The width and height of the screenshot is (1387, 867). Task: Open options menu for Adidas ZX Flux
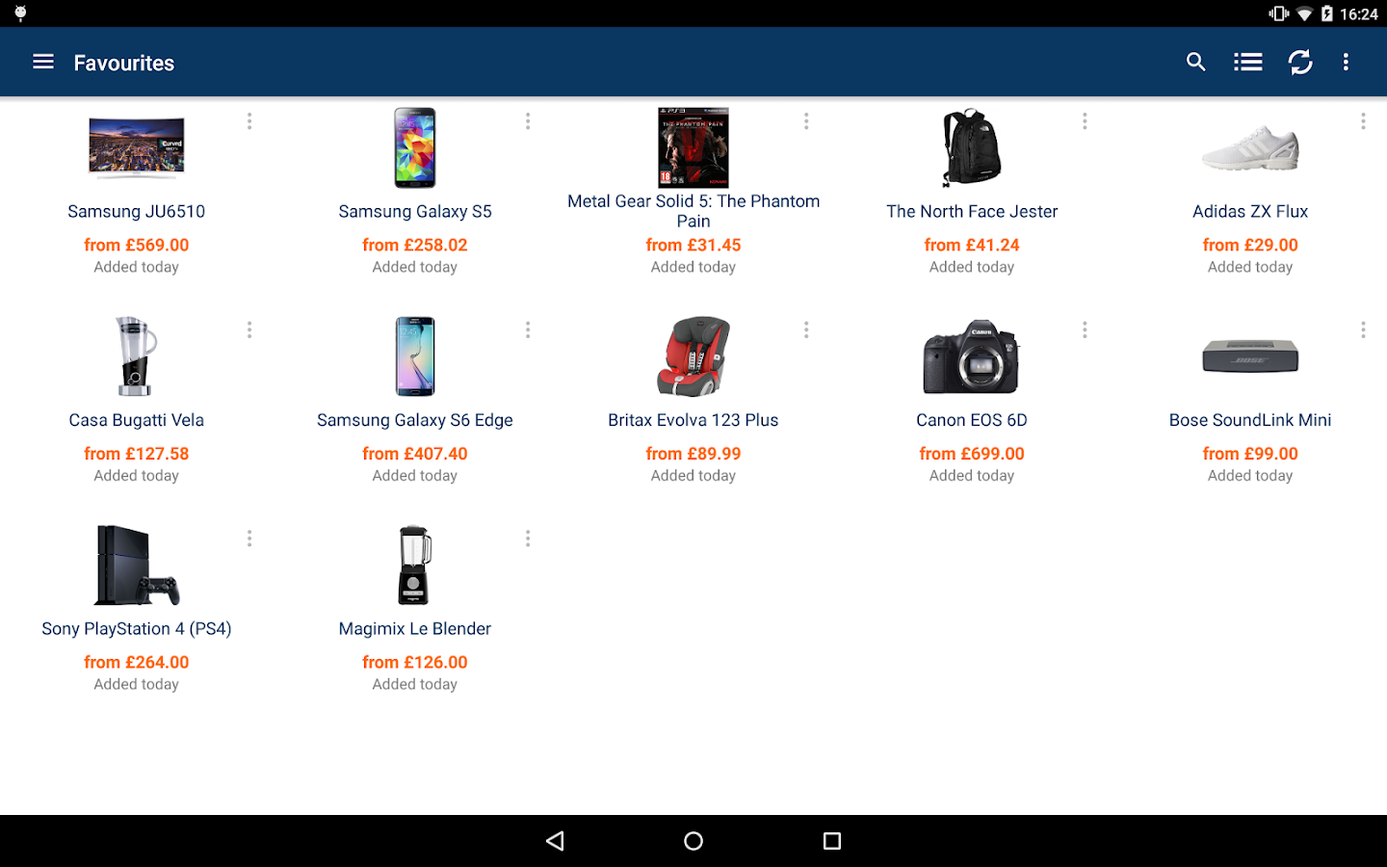tap(1363, 121)
